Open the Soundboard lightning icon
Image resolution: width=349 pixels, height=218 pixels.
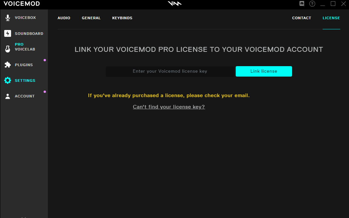point(7,34)
